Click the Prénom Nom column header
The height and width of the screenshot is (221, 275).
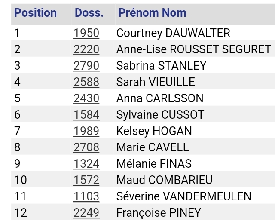[x=152, y=13]
